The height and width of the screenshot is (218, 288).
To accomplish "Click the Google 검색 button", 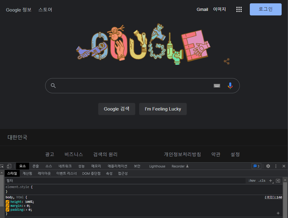I will tap(117, 109).
